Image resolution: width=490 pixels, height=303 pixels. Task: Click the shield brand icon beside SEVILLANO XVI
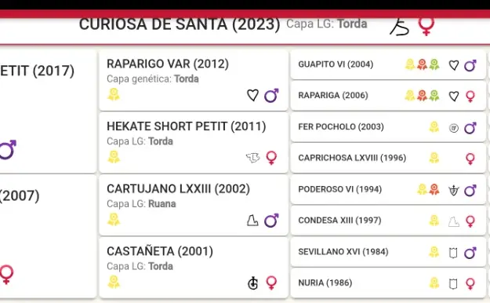click(453, 252)
